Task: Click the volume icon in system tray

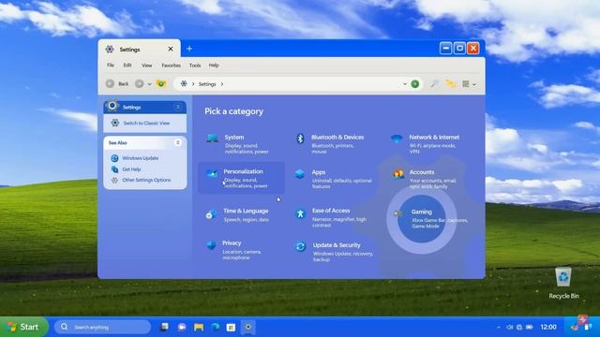Action: tap(510, 327)
